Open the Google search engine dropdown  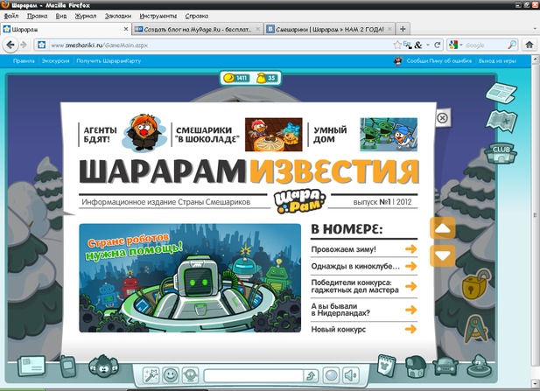[x=456, y=45]
